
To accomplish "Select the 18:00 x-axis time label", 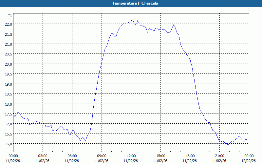I will [x=190, y=156].
